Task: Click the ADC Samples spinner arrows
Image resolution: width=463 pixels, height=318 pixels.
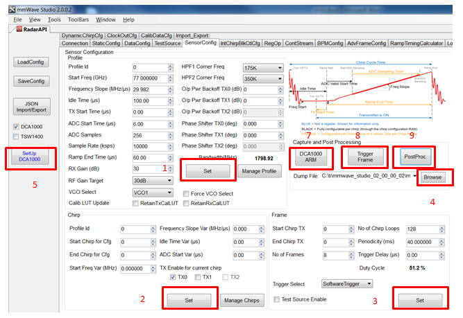Action: tap(170, 135)
